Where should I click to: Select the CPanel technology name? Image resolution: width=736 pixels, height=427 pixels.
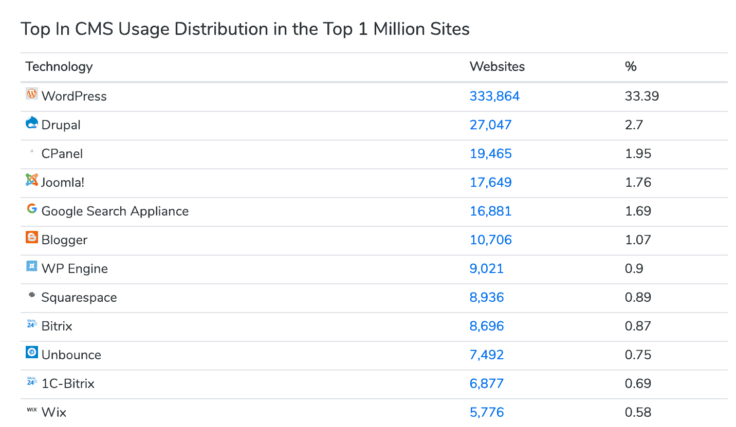click(x=62, y=153)
